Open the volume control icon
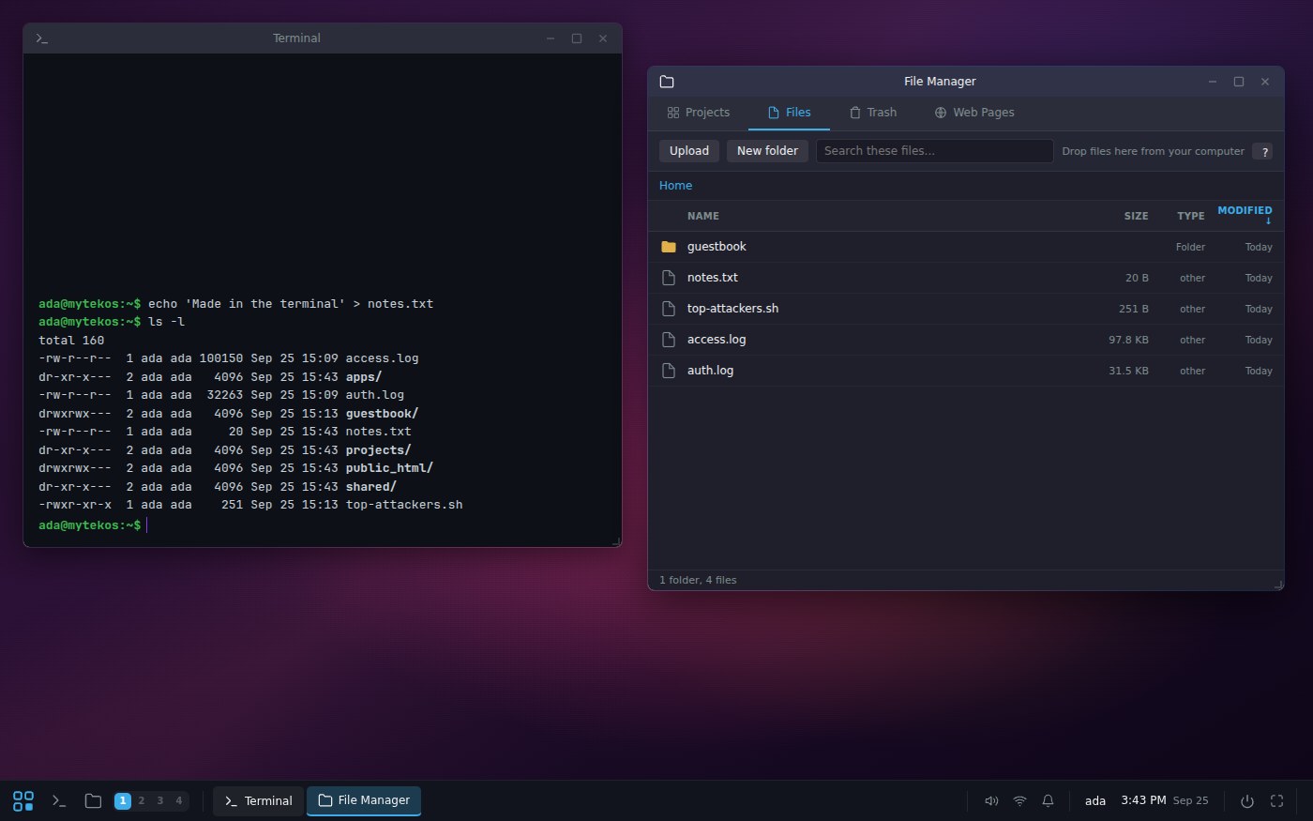The image size is (1313, 821). click(991, 800)
